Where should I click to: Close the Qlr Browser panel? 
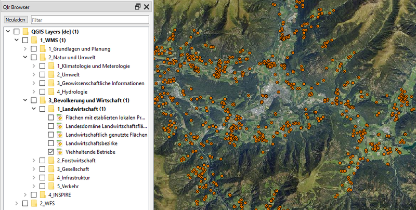(147, 7)
